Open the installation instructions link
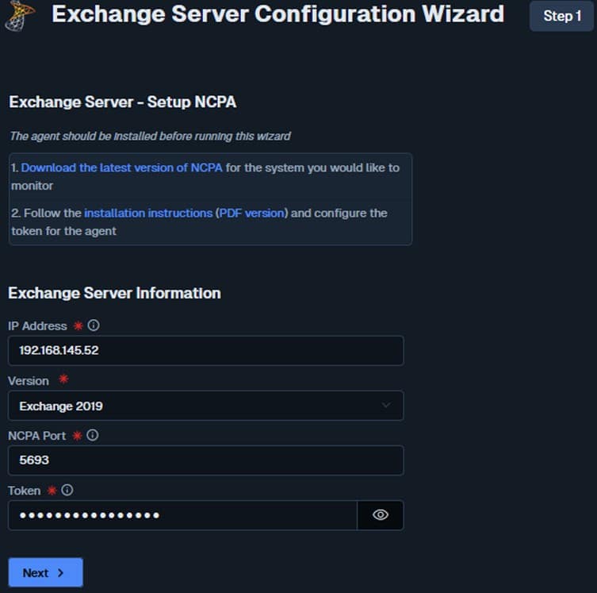This screenshot has width=597, height=593. [x=148, y=213]
